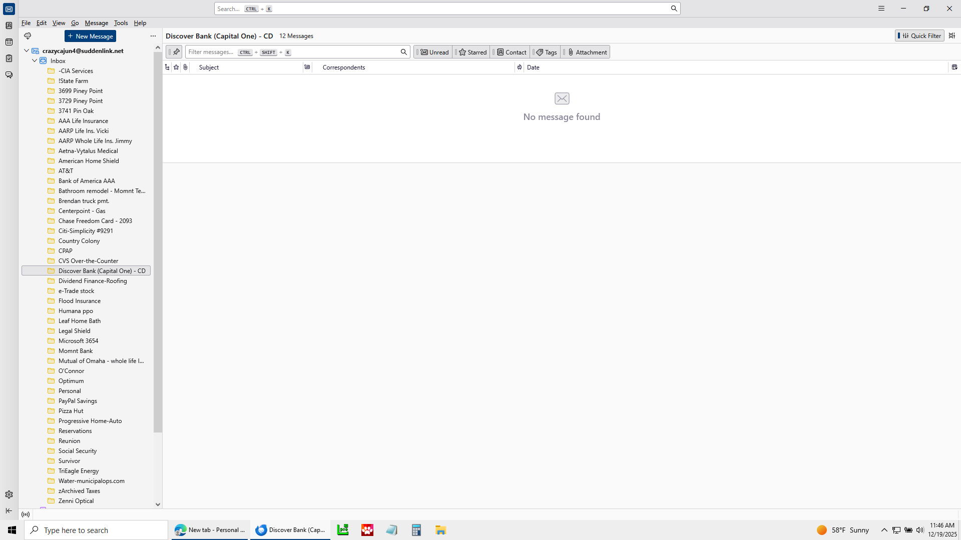961x540 pixels.
Task: Collapse the Inbox folder tree
Action: click(x=35, y=60)
